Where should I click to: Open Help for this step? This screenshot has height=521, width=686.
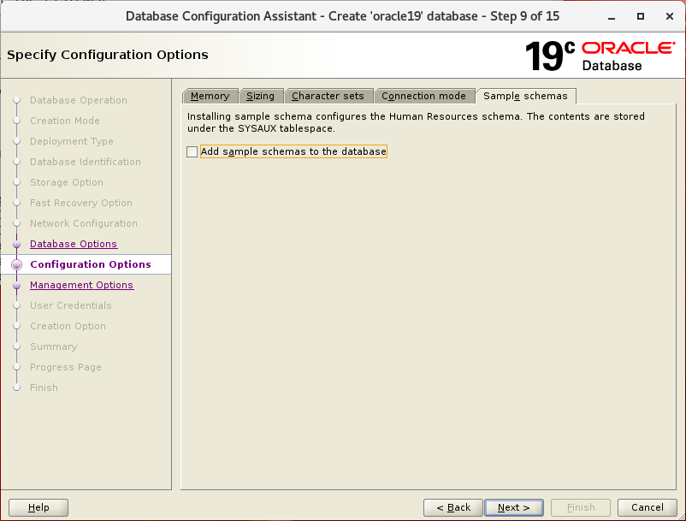pyautogui.click(x=38, y=507)
